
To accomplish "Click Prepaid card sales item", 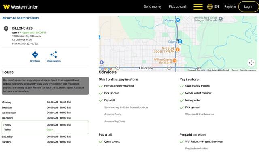I will pos(196,149).
